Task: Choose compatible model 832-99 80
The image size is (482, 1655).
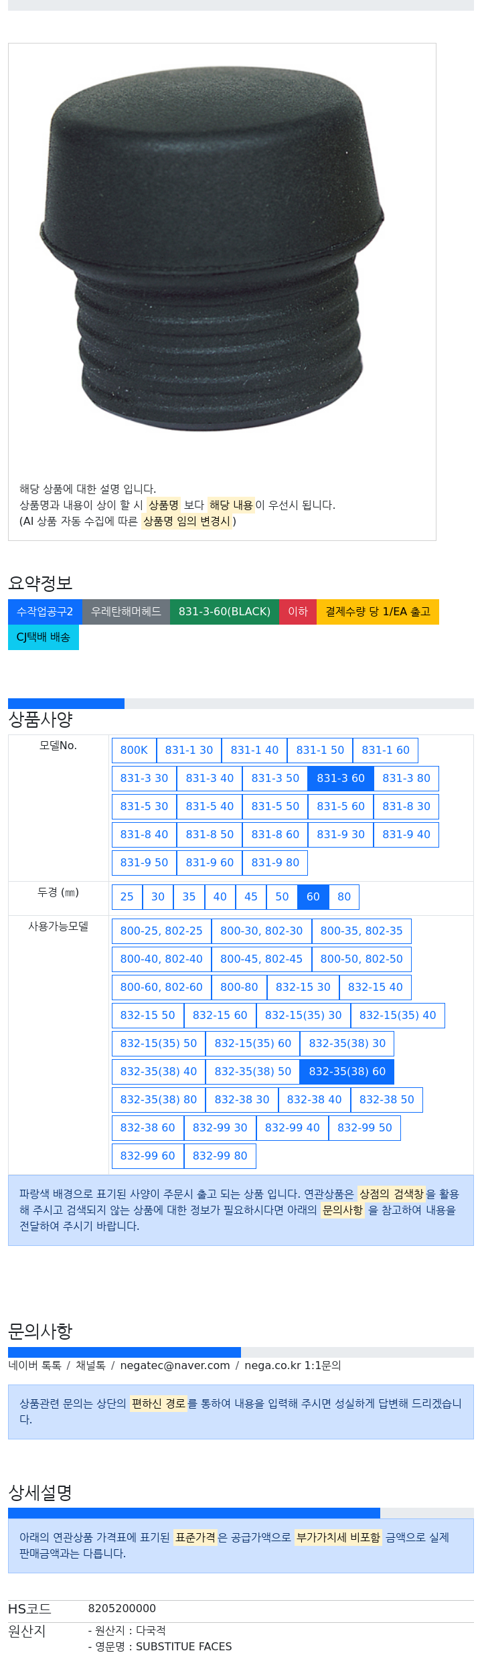Action: (x=220, y=1156)
